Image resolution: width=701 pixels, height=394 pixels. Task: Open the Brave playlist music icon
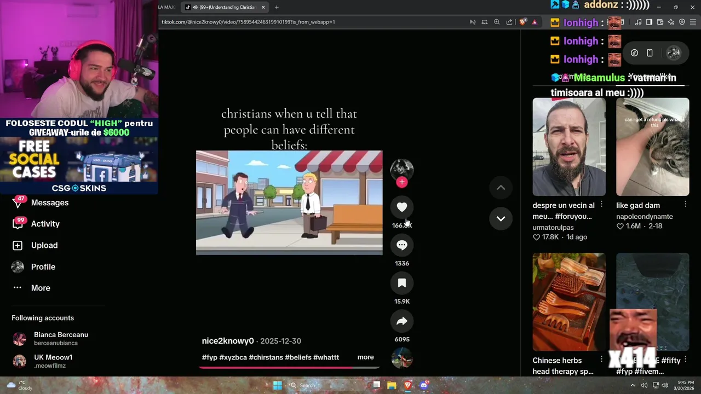pos(638,22)
